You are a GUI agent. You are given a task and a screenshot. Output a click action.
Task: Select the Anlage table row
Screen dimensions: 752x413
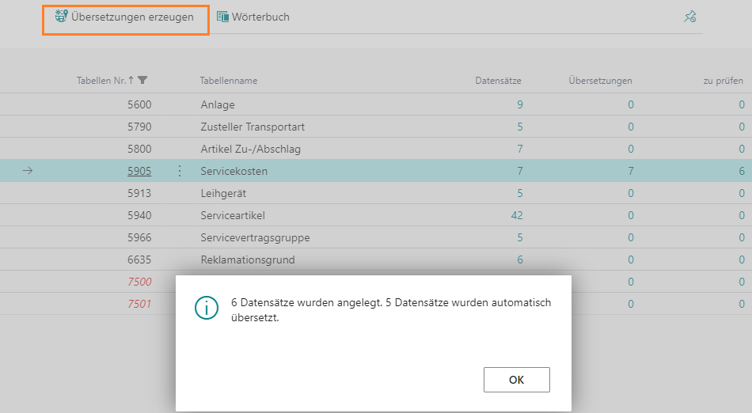[218, 104]
